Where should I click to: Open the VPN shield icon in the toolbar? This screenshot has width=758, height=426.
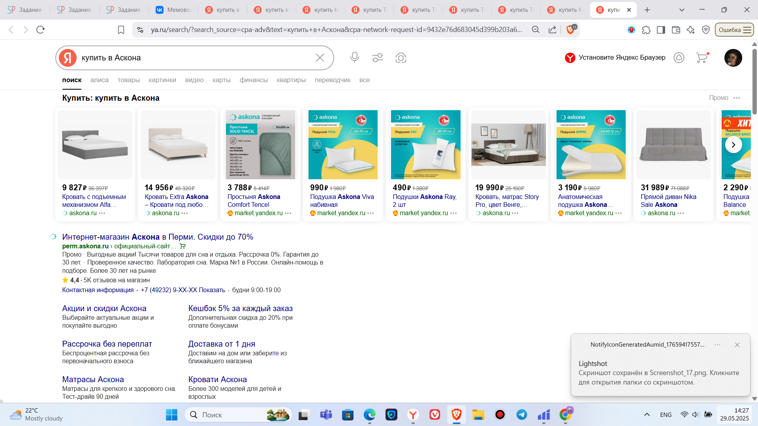point(706,30)
